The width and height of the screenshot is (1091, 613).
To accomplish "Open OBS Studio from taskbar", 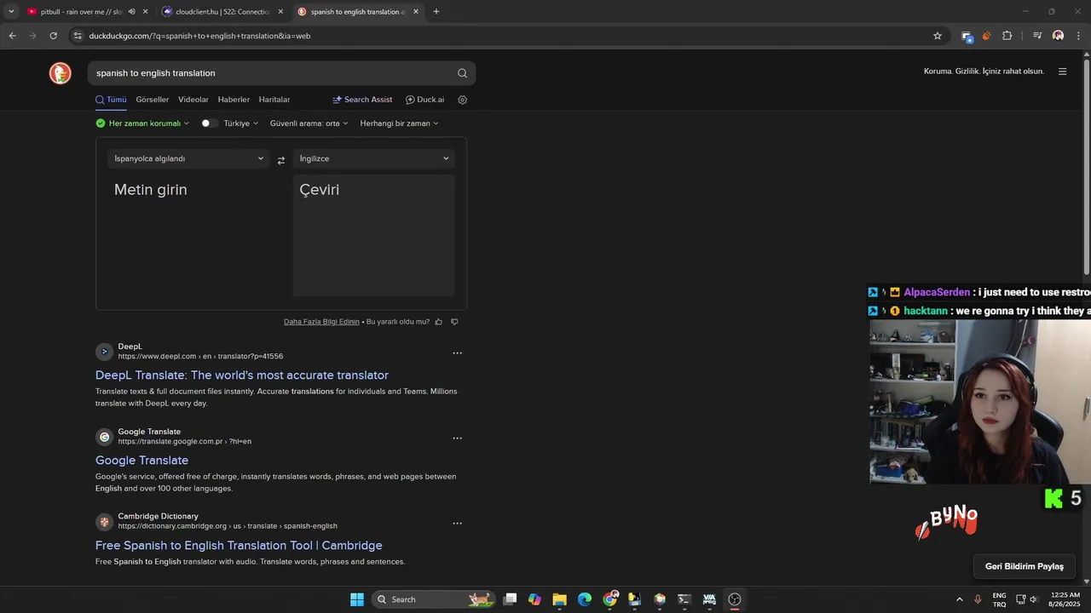I will (735, 599).
